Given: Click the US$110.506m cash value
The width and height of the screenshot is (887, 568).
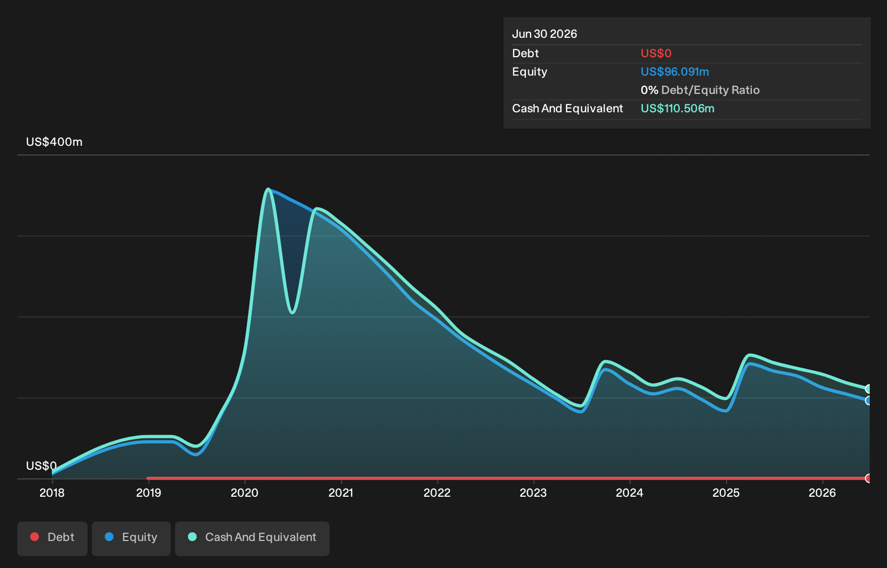Looking at the screenshot, I should (x=677, y=109).
